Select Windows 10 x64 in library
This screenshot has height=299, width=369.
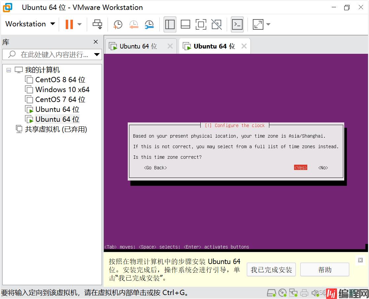click(x=62, y=89)
